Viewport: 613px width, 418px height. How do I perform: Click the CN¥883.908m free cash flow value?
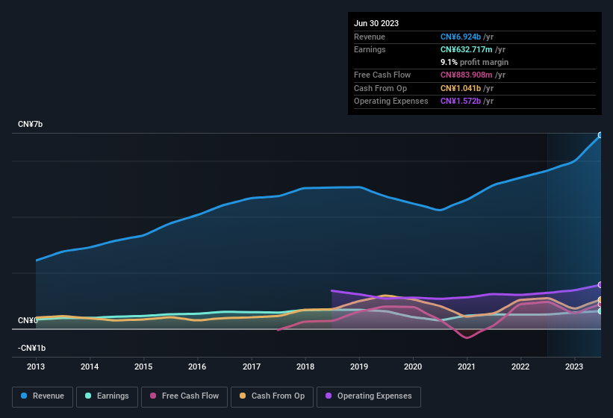click(x=467, y=75)
